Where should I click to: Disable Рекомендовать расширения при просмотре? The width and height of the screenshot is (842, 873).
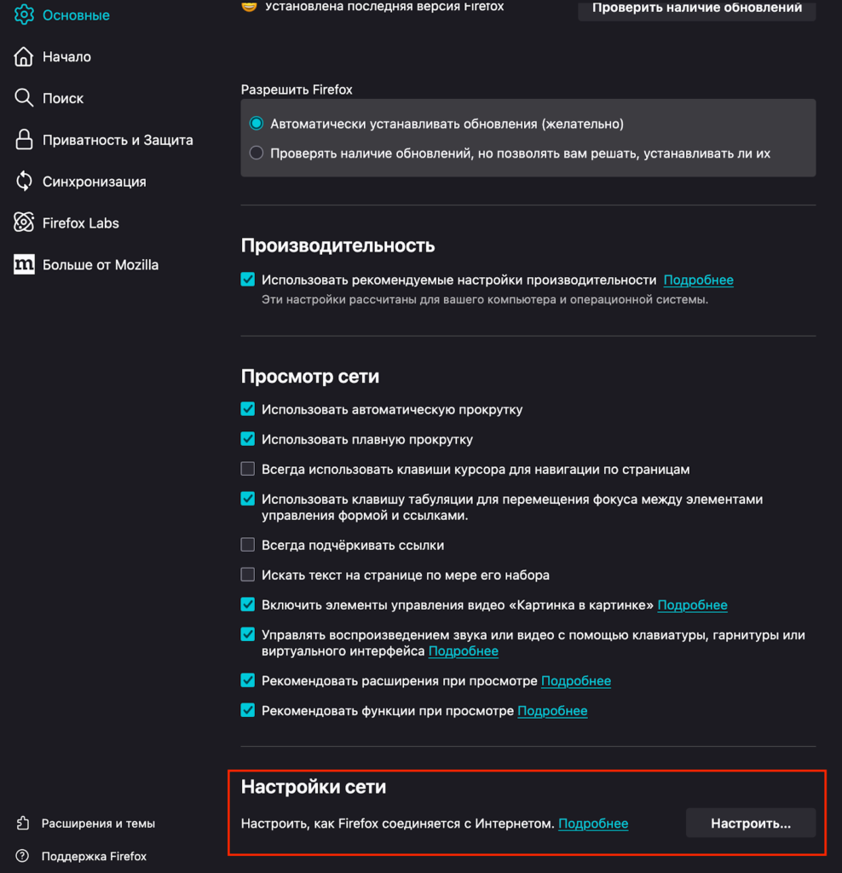click(247, 680)
